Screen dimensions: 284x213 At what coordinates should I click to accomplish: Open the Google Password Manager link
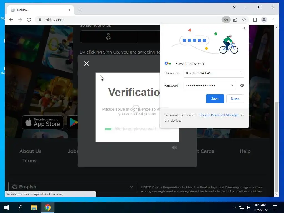click(x=219, y=115)
